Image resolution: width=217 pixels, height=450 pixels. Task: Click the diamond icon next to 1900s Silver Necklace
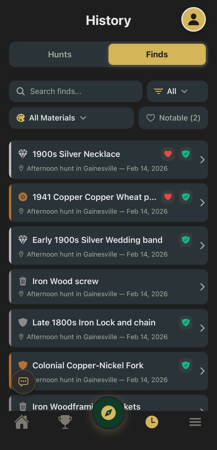point(23,154)
